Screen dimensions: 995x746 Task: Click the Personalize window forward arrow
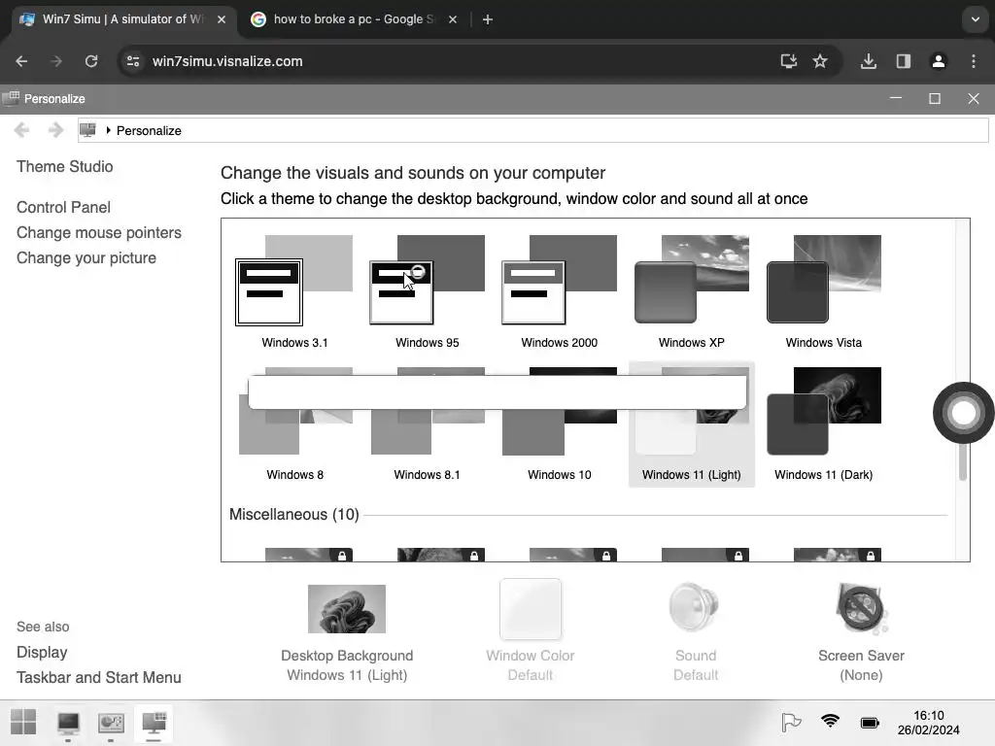(55, 130)
